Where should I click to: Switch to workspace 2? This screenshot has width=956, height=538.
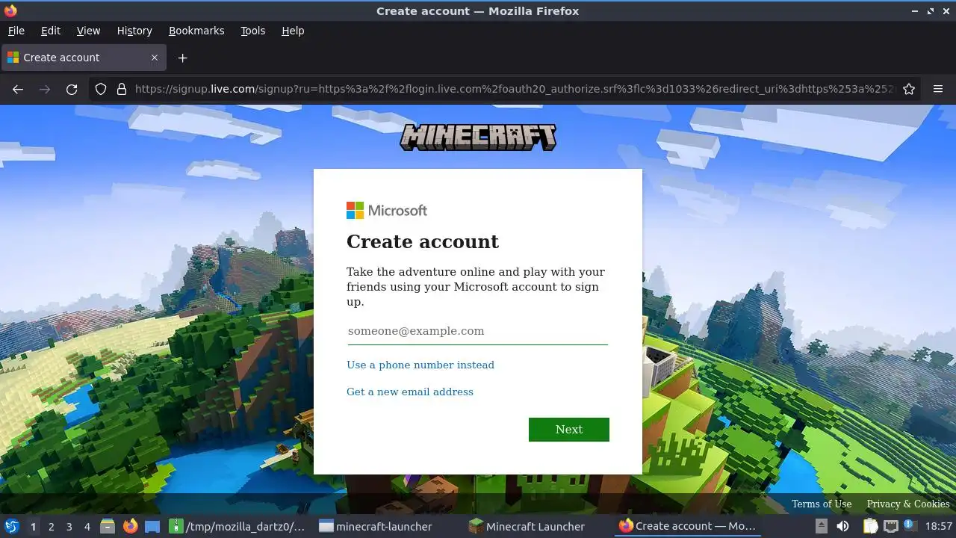pyautogui.click(x=51, y=526)
